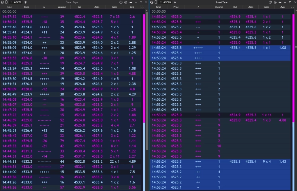This screenshot has width=297, height=191.
Task: Open the two-dot column overflow in left window header
Action: (x=143, y=7)
